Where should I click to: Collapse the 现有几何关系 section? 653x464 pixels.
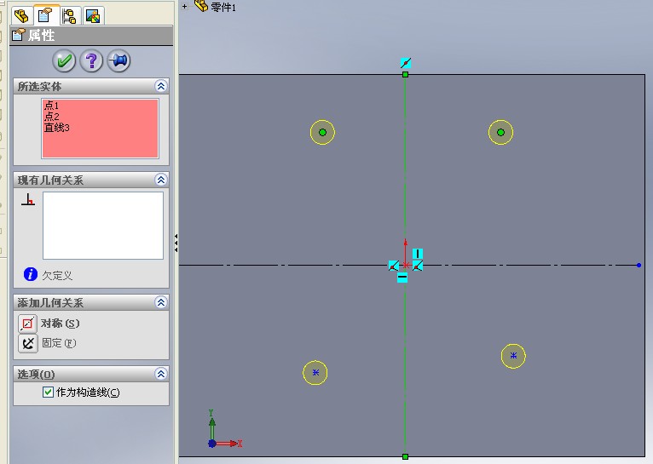[161, 180]
